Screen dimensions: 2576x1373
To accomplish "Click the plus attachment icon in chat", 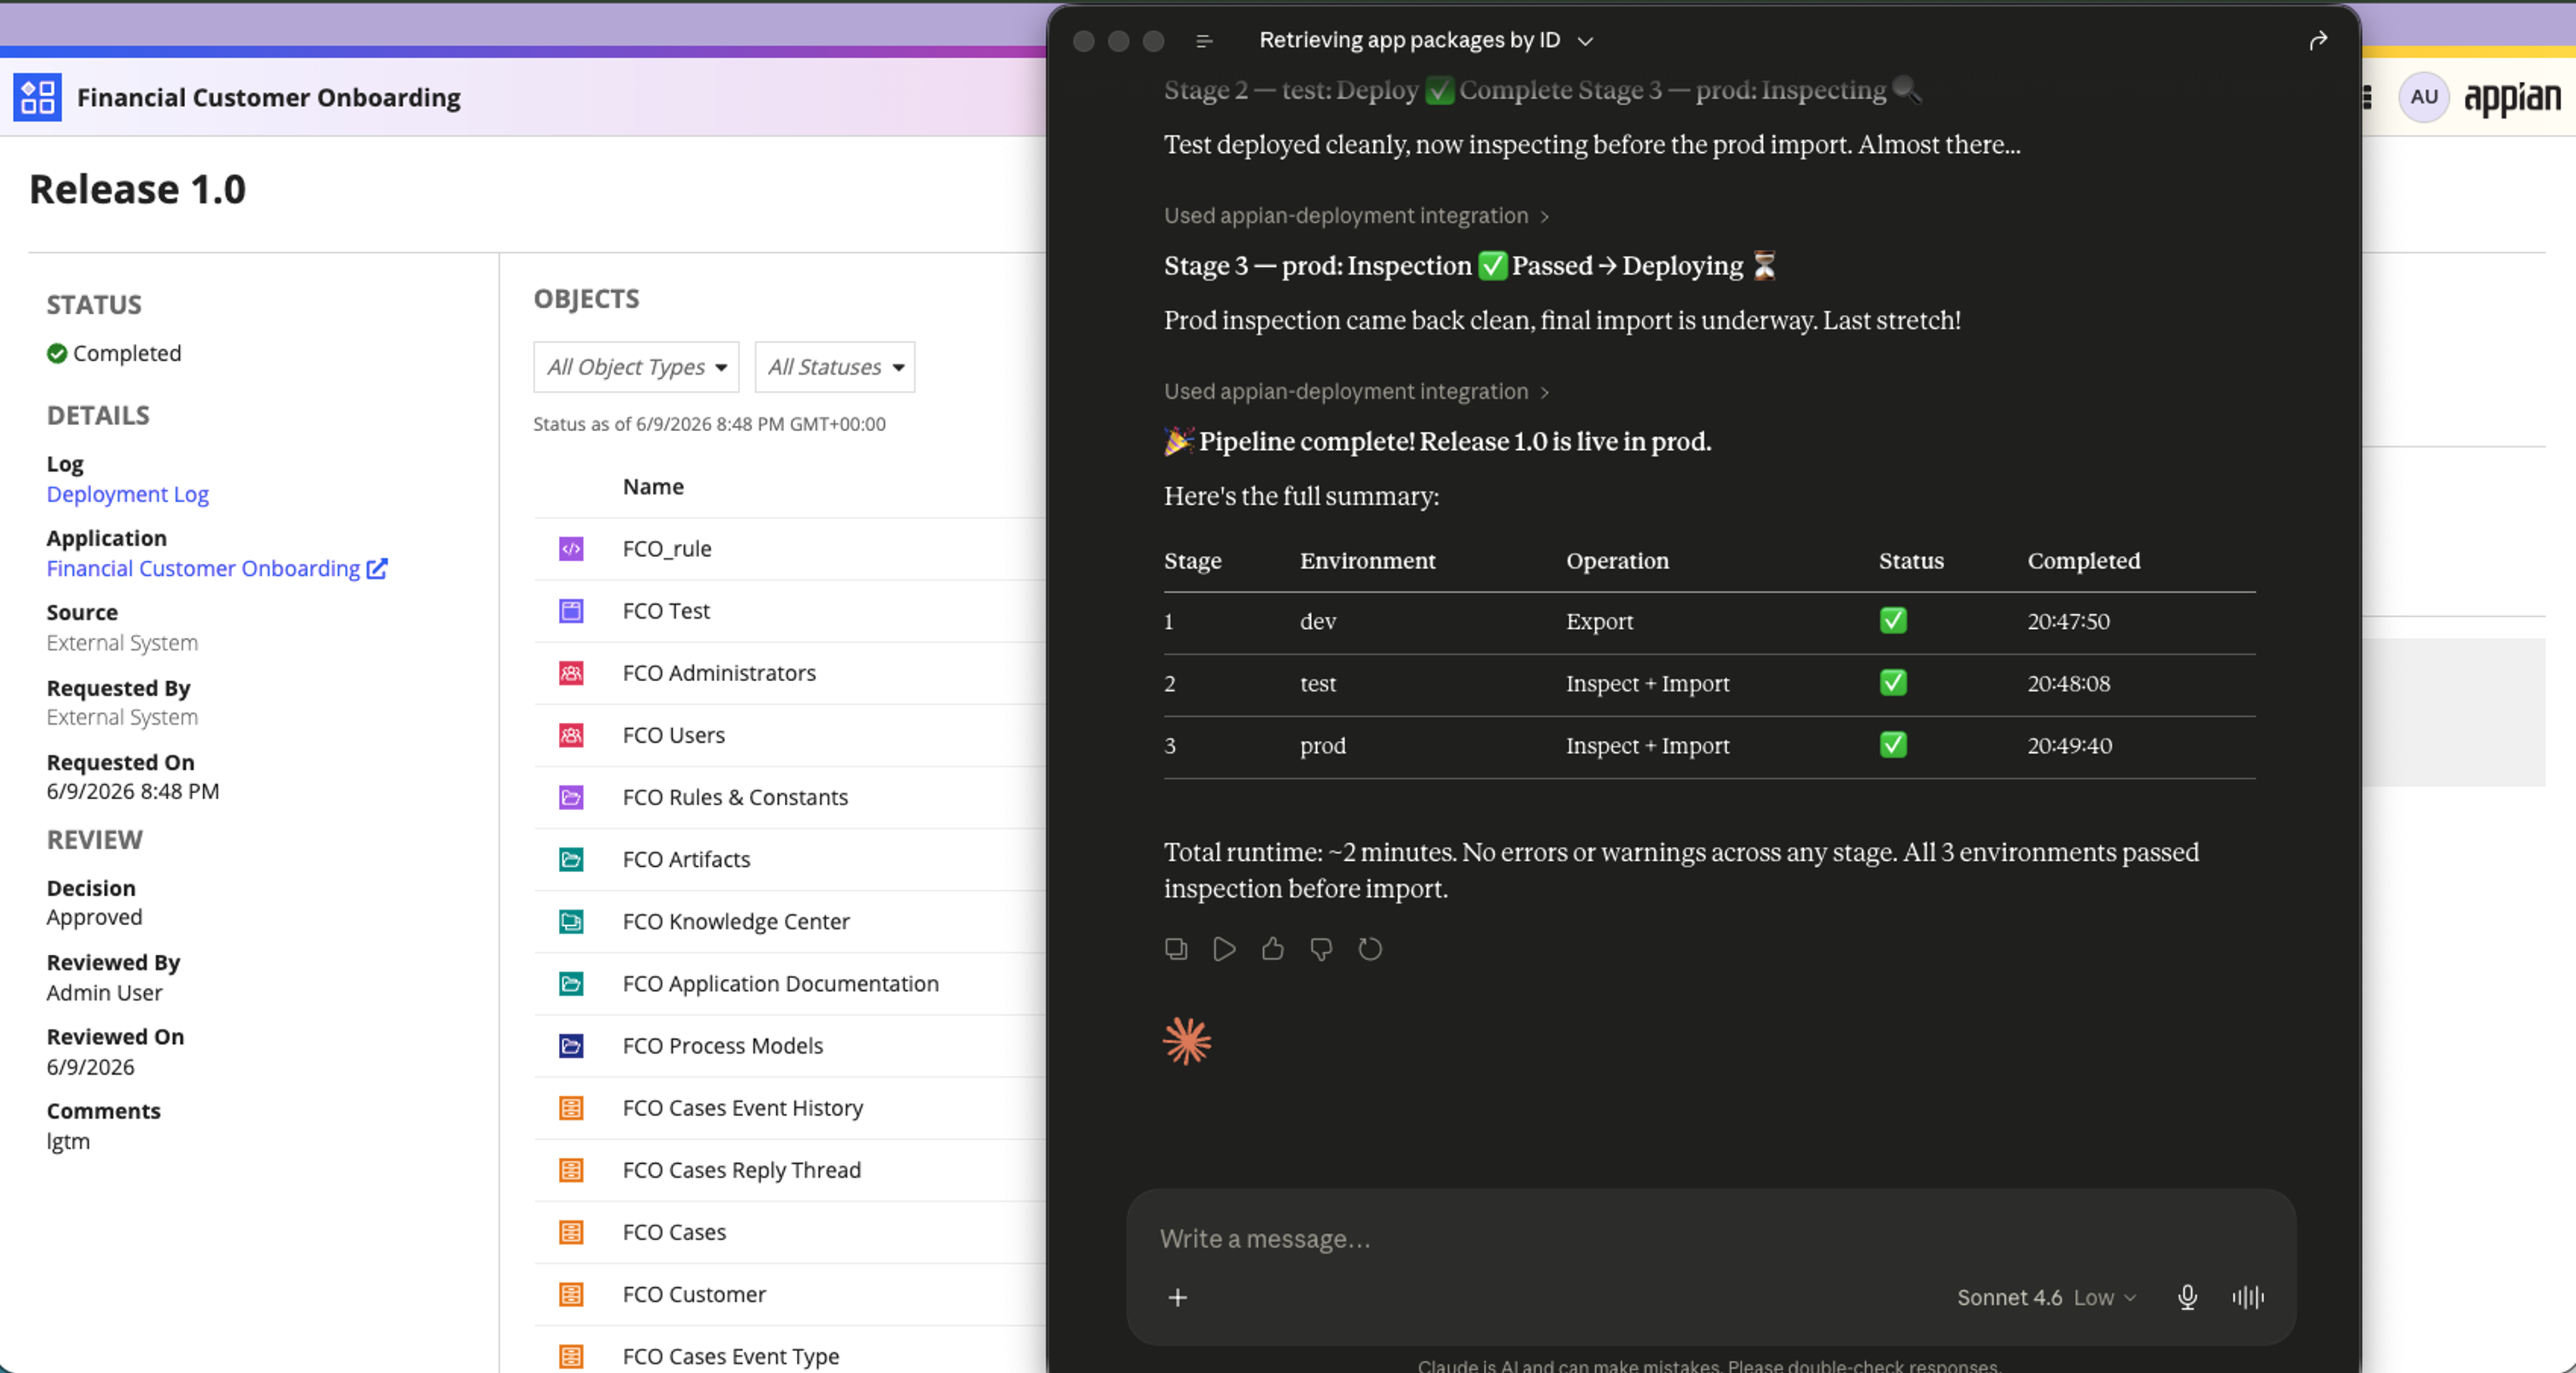I will click(1178, 1297).
